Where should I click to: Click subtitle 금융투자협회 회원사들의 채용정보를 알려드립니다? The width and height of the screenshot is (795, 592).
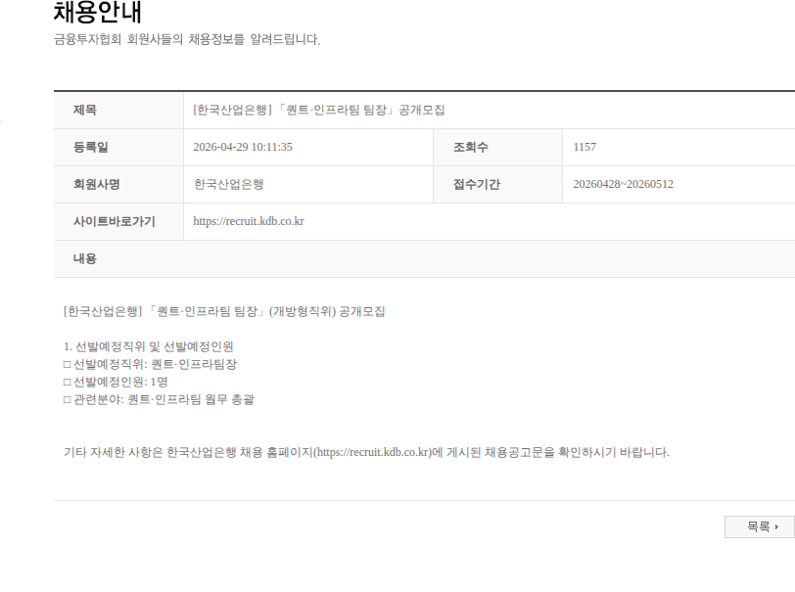click(187, 39)
